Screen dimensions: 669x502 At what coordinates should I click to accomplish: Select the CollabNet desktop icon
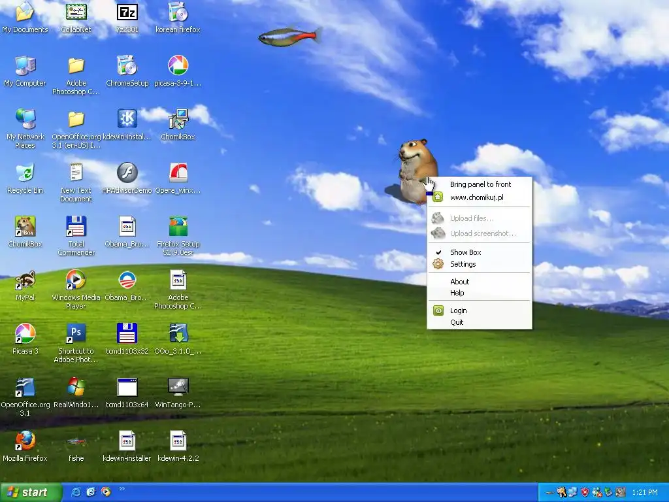(x=76, y=17)
